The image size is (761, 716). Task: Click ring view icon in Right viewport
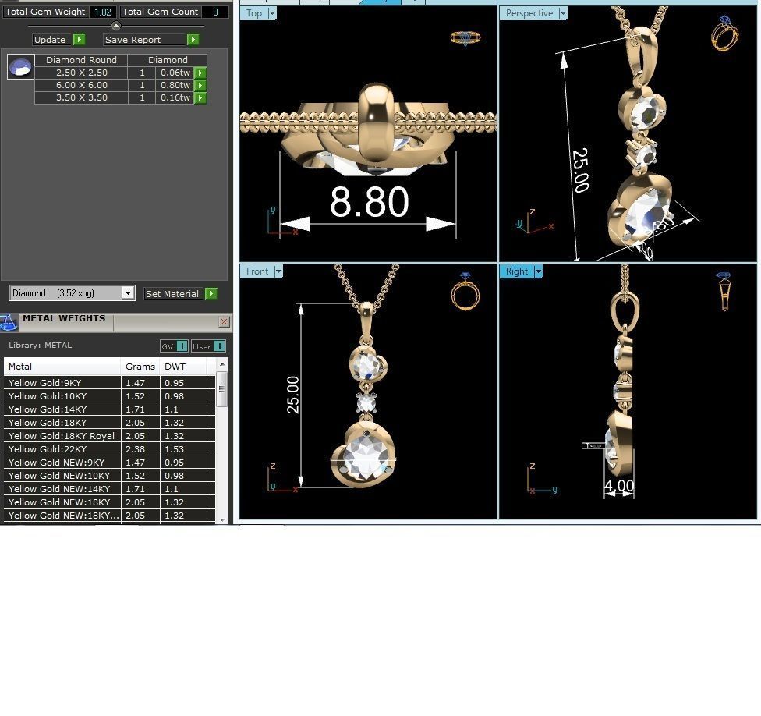[724, 291]
